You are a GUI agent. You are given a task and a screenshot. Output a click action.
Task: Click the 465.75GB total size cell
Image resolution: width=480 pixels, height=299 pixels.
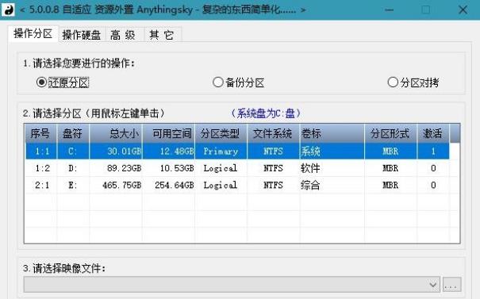pyautogui.click(x=116, y=185)
